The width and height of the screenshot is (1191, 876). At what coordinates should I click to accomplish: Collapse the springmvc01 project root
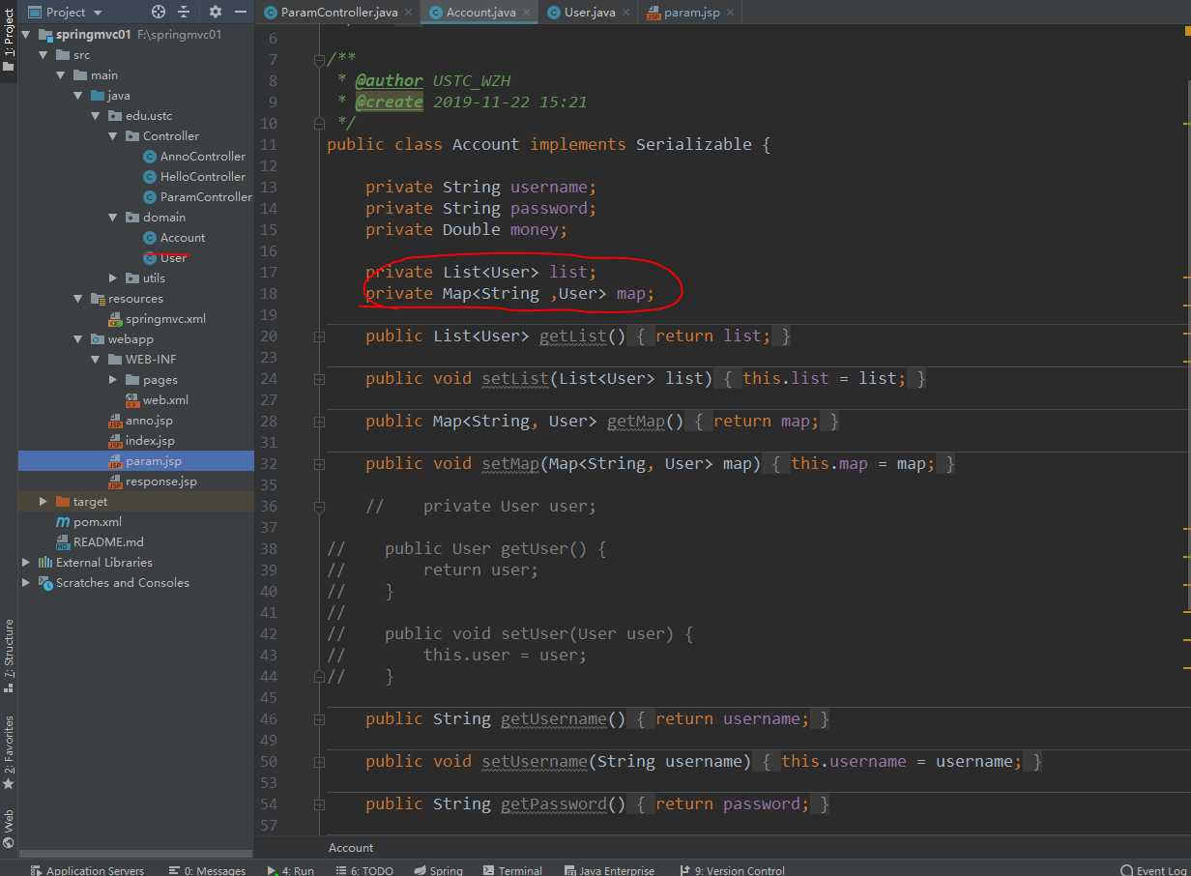click(26, 34)
